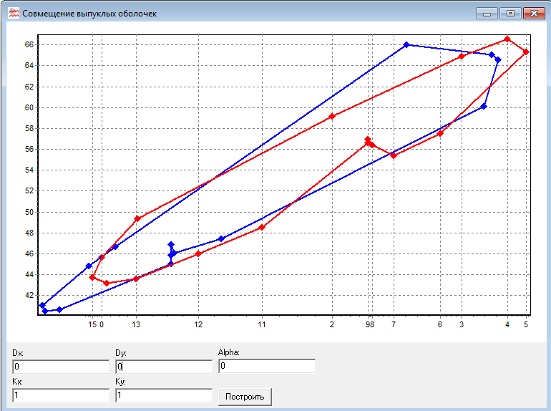The image size is (551, 411).
Task: Select the blue point at y=60
Action: (484, 107)
